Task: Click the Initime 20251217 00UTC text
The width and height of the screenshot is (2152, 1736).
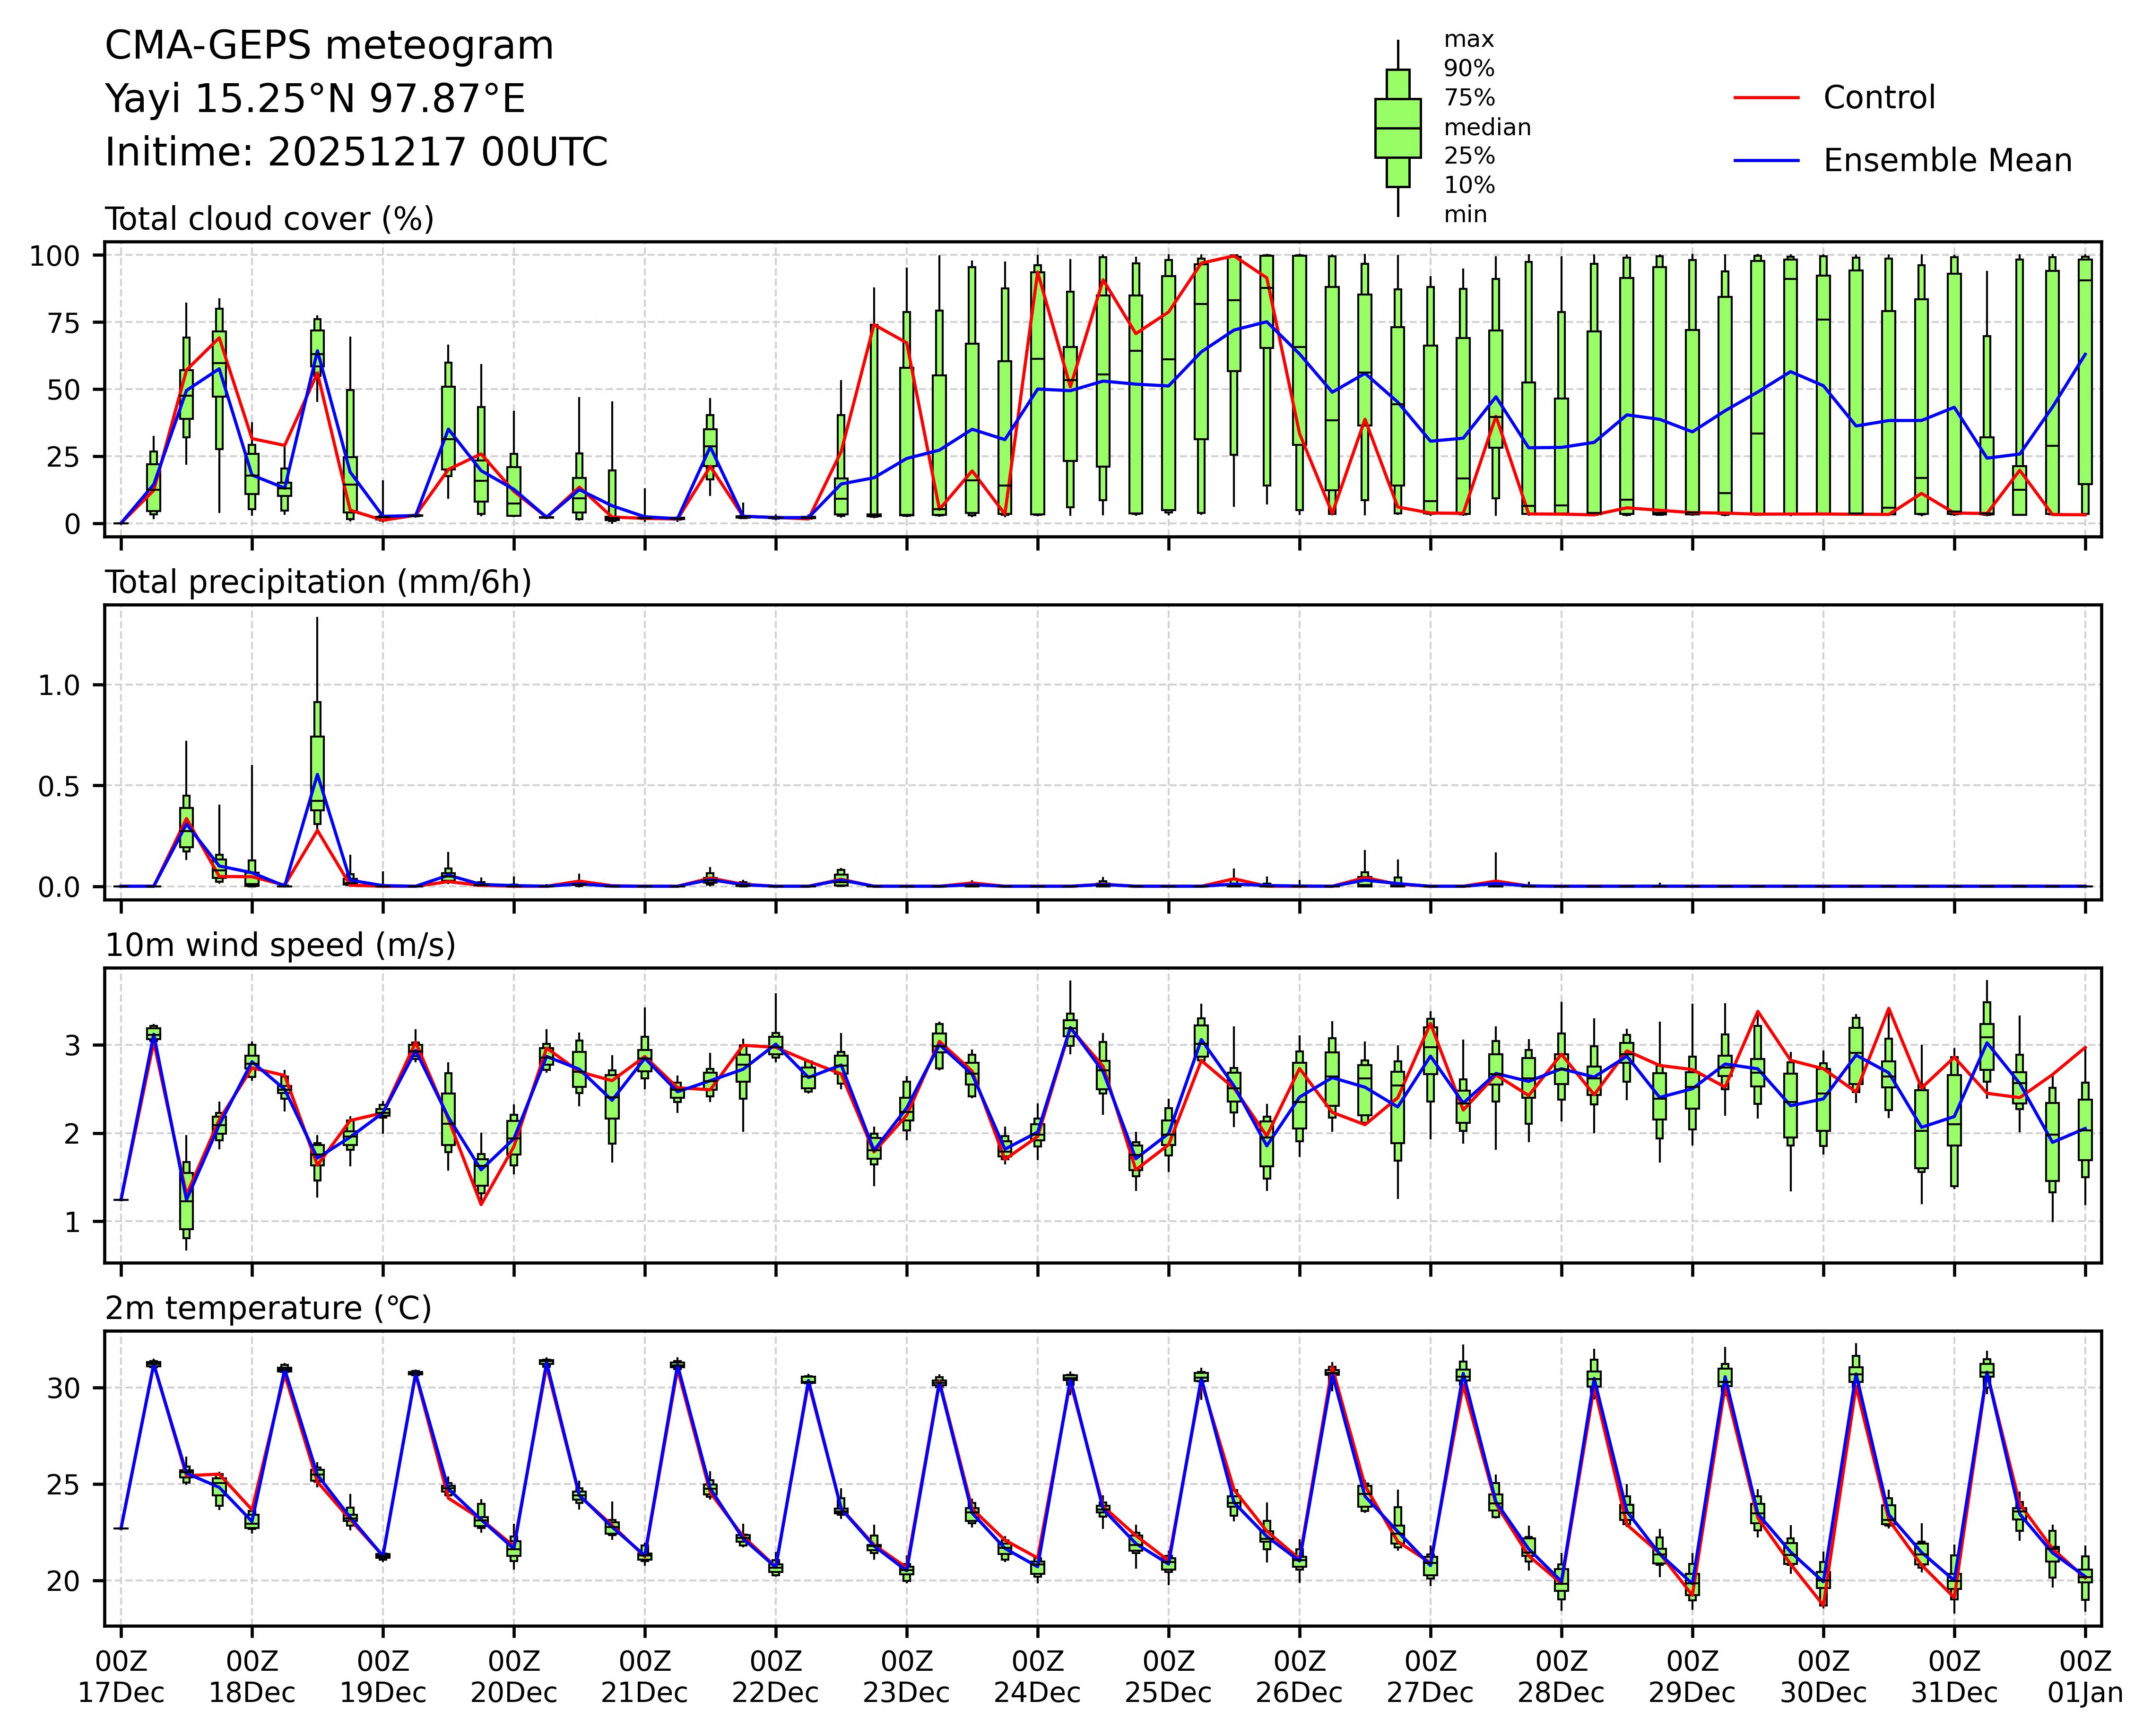Action: tap(356, 153)
